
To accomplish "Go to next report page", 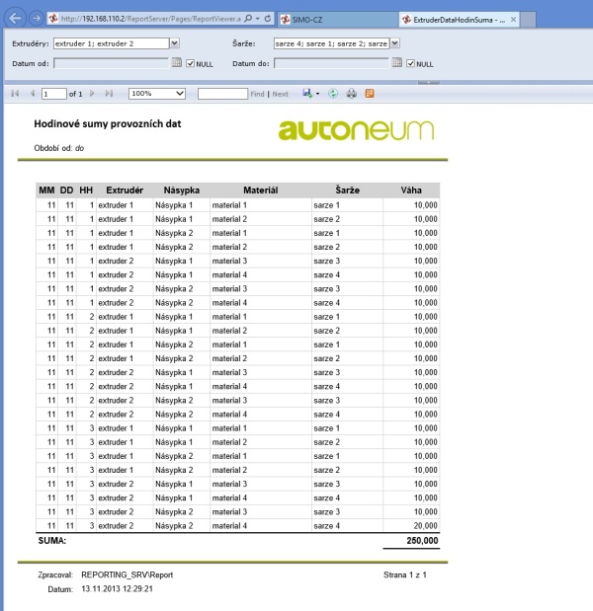I will pyautogui.click(x=92, y=94).
